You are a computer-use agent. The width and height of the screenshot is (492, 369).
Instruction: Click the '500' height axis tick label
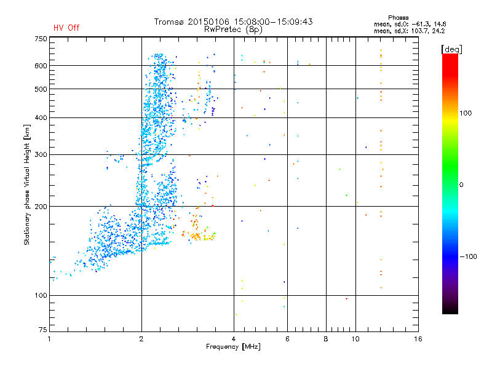click(41, 89)
